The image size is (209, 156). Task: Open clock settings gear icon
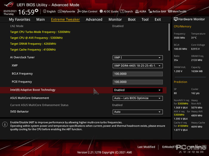(x=36, y=10)
